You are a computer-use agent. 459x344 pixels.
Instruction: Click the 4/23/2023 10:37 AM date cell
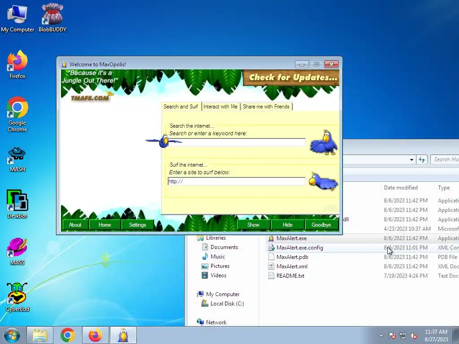pyautogui.click(x=407, y=229)
